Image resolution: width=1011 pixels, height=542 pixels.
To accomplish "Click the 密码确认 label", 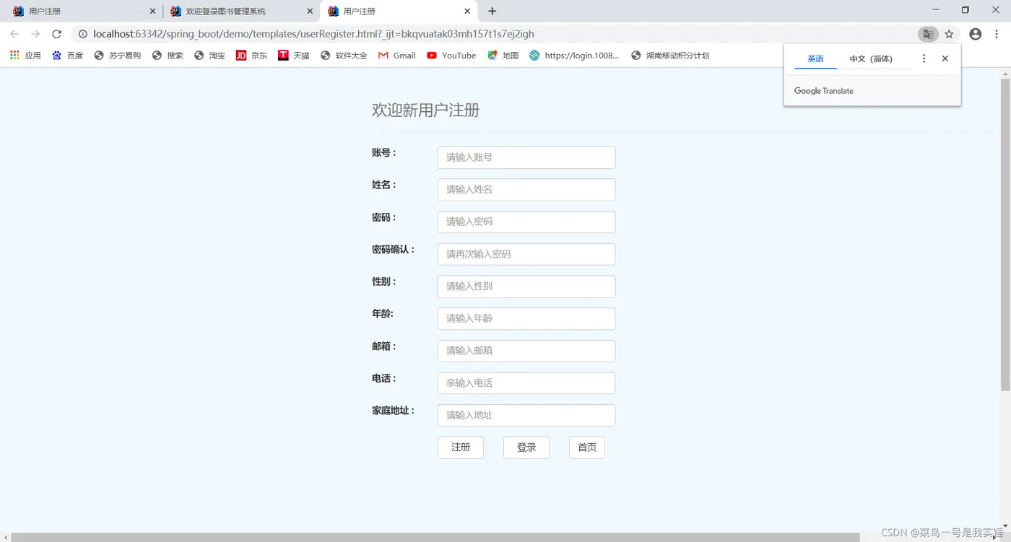I will point(394,250).
